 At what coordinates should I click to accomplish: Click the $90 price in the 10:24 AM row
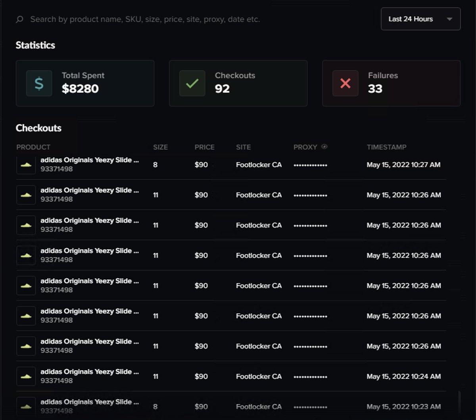tap(201, 376)
